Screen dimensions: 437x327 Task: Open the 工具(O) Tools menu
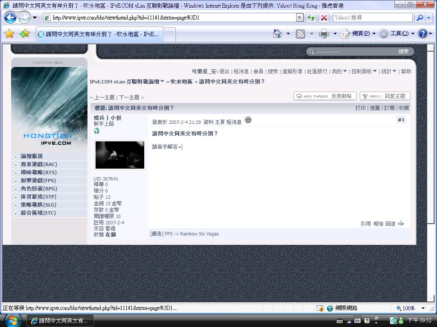pyautogui.click(x=397, y=34)
